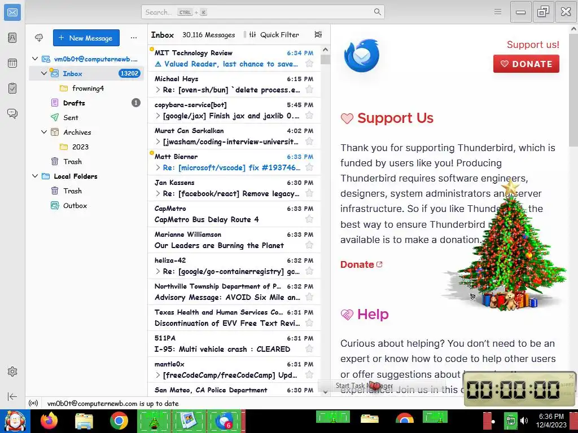Collapse the Inbox folder chevron
This screenshot has height=433, width=578.
44,73
